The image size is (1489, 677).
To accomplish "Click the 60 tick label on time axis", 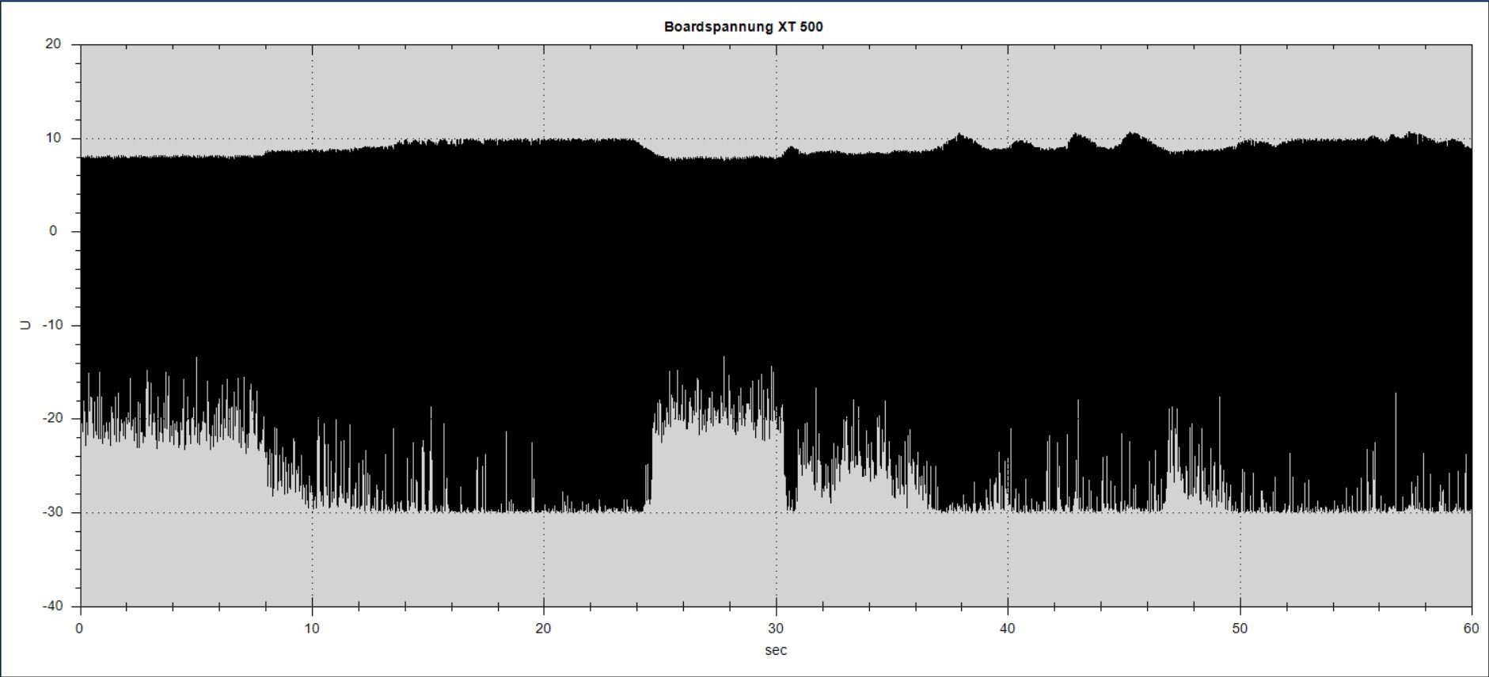I will tap(1471, 629).
